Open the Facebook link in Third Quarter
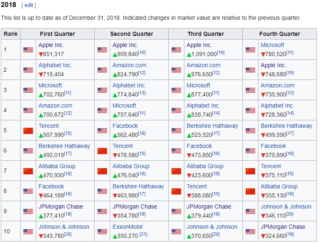Viewport: 321px width, 244px height. point(199,146)
